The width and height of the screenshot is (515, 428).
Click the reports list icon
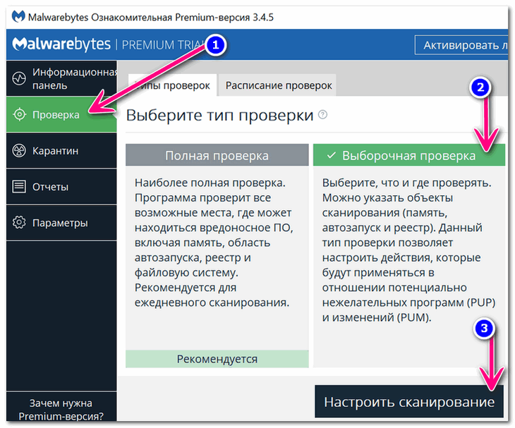(19, 186)
